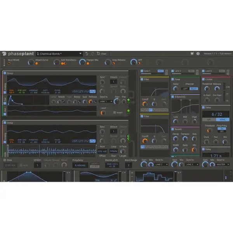Viewport: 233px width, 233px height.
Task: Open the info icon in top bar
Action: tap(198, 54)
